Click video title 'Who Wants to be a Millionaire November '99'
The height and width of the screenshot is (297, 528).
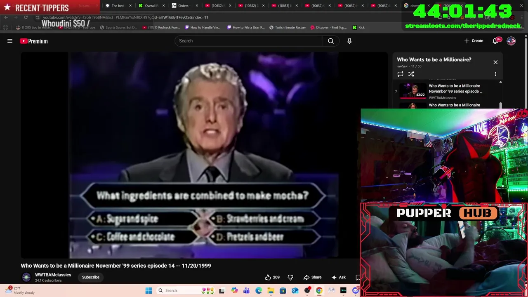tap(116, 266)
